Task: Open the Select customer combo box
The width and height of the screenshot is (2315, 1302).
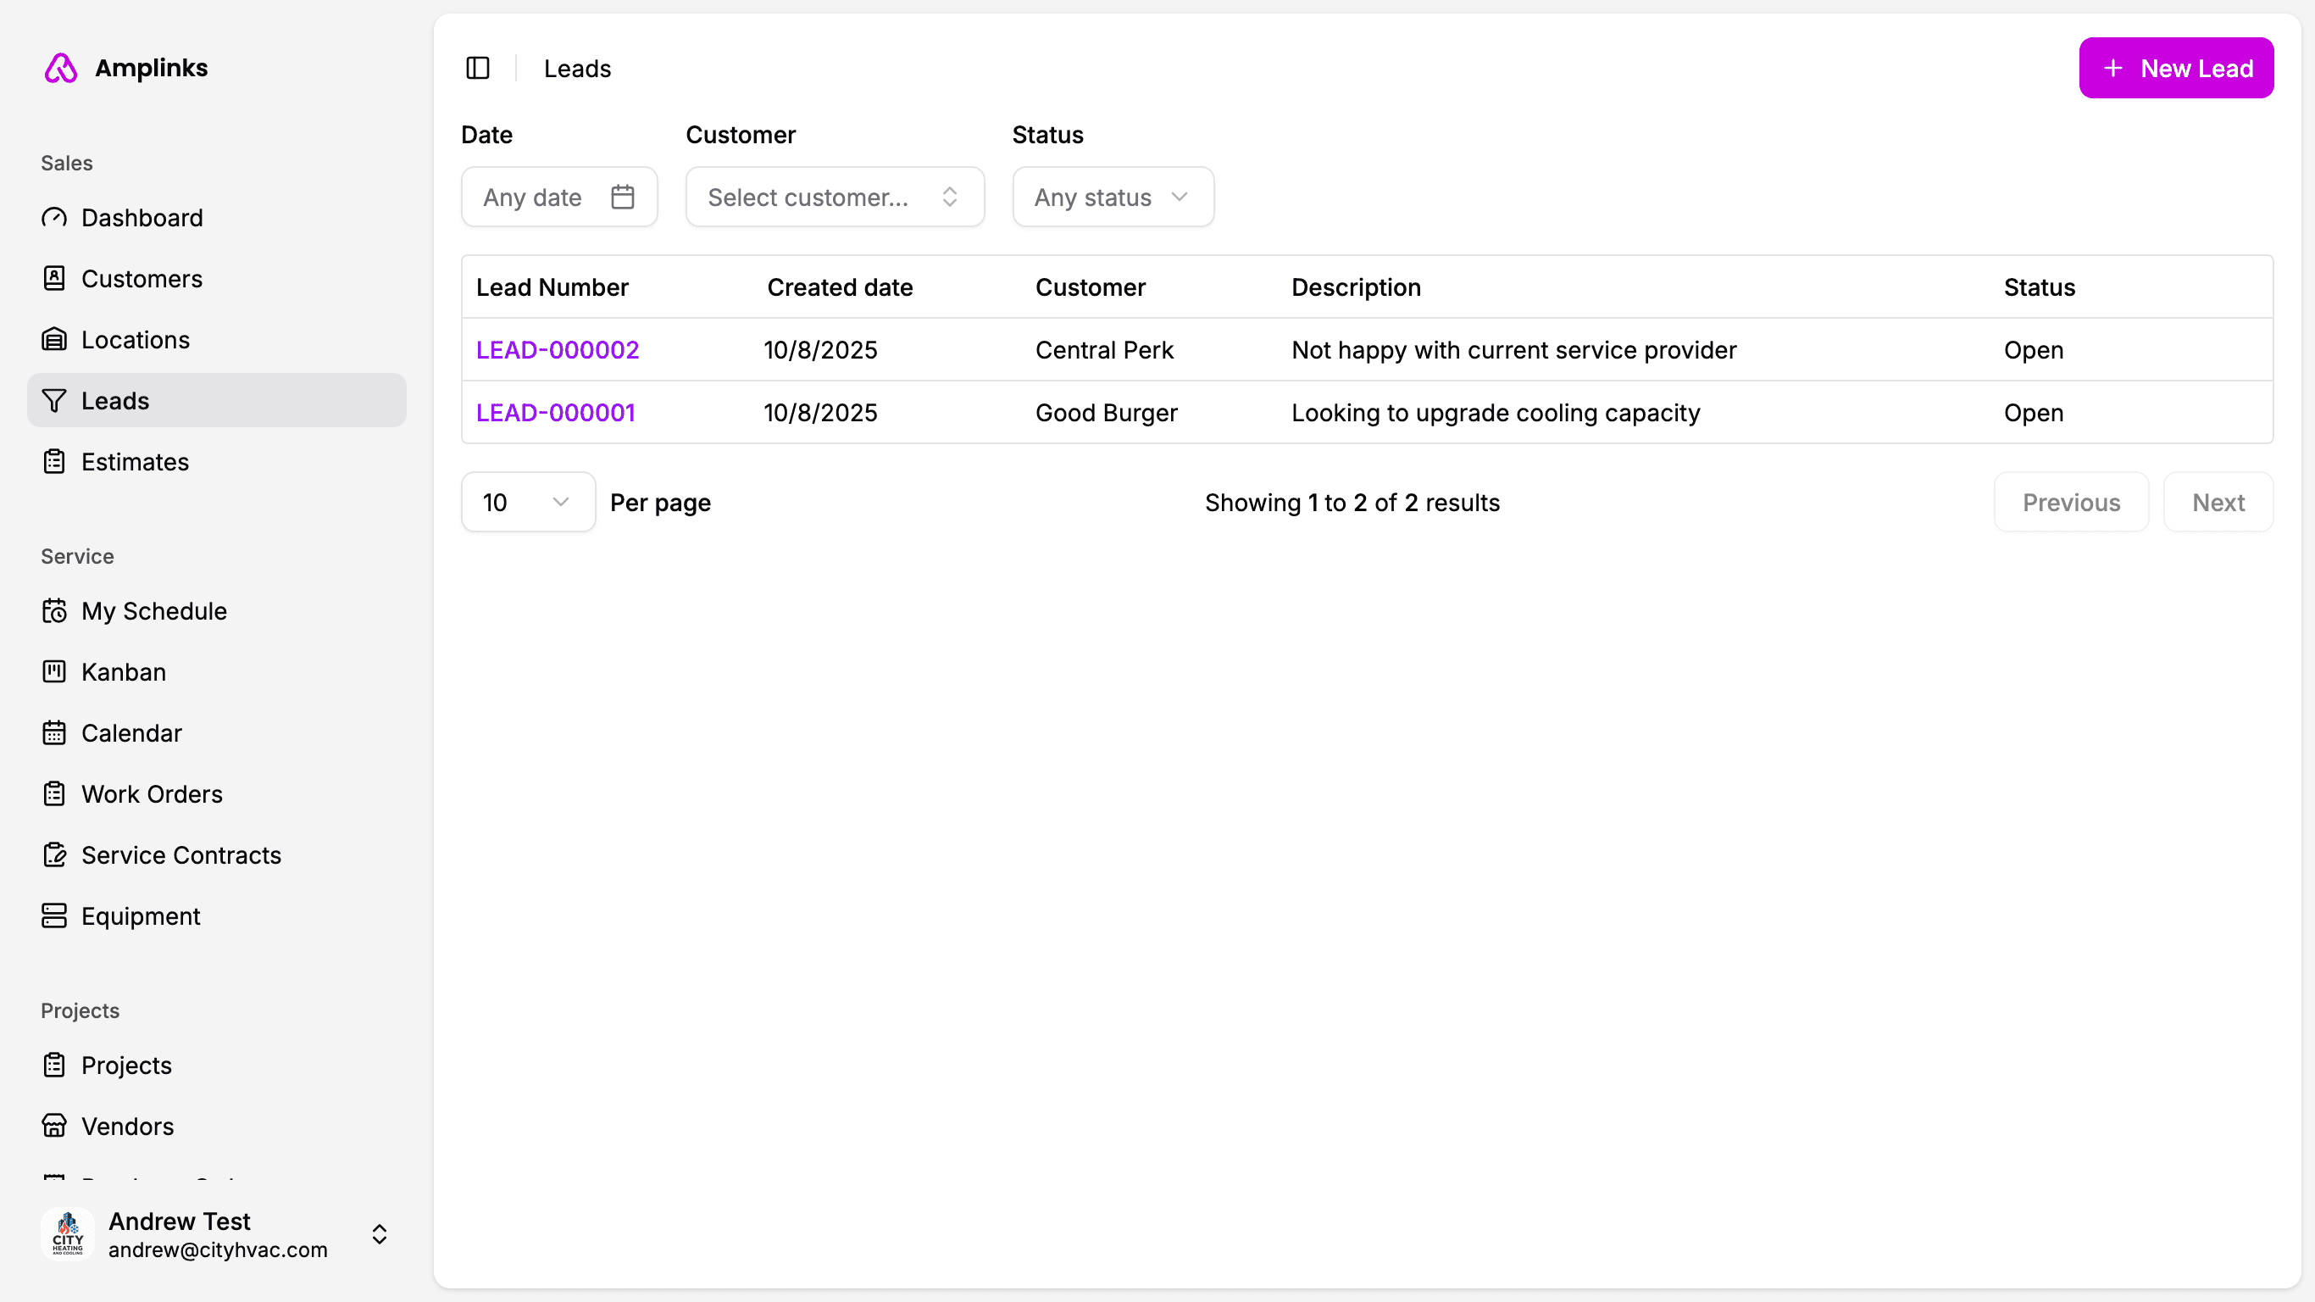Action: pos(834,197)
